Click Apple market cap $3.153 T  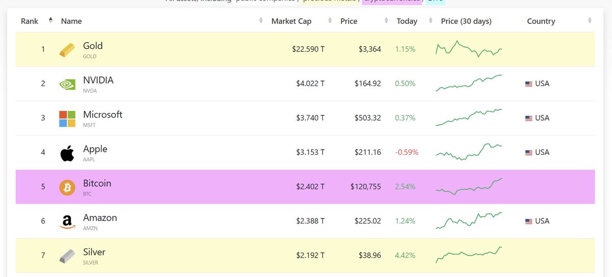tap(311, 152)
